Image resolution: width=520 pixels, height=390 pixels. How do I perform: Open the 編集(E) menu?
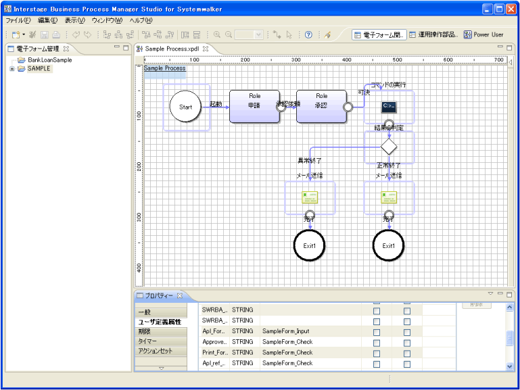click(x=48, y=20)
